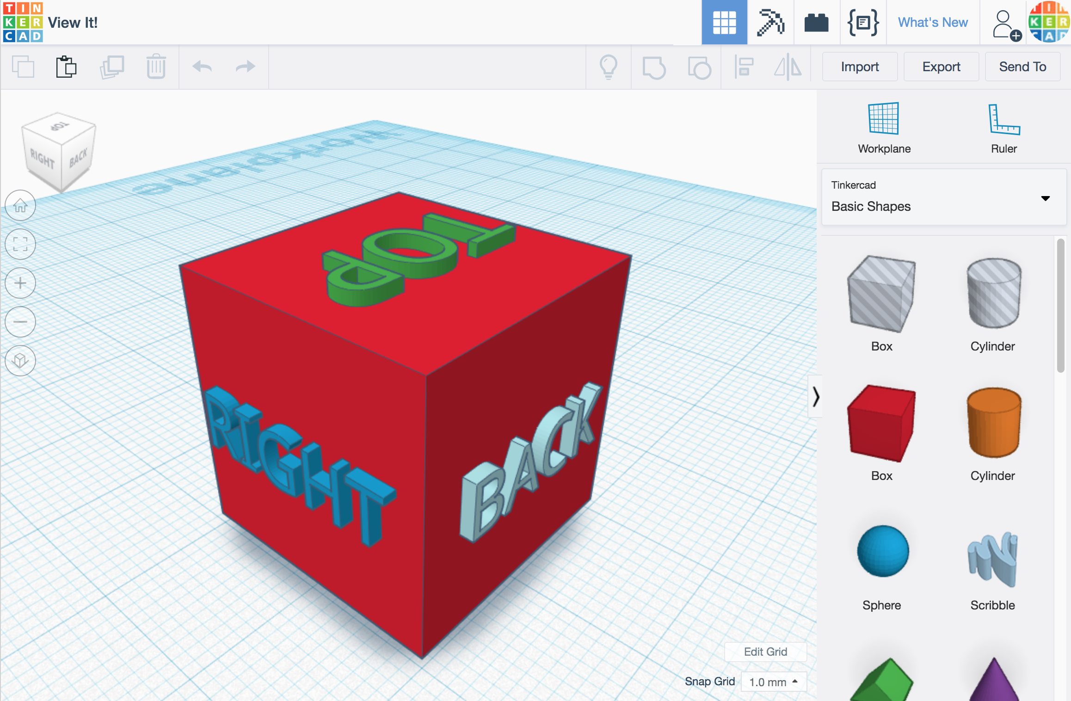
Task: Click the TOP face of the view cube
Action: point(59,126)
